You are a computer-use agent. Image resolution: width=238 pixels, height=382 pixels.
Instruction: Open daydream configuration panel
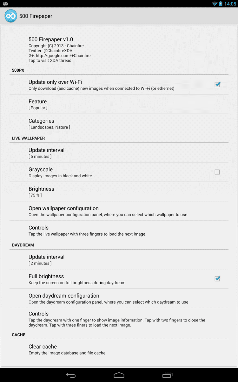[119, 299]
